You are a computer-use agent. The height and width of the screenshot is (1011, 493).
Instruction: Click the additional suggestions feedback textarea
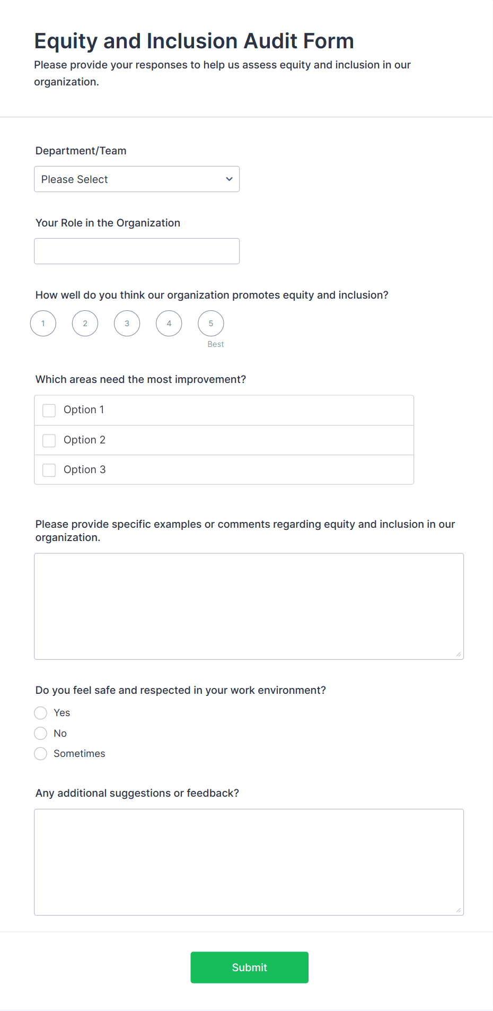249,862
